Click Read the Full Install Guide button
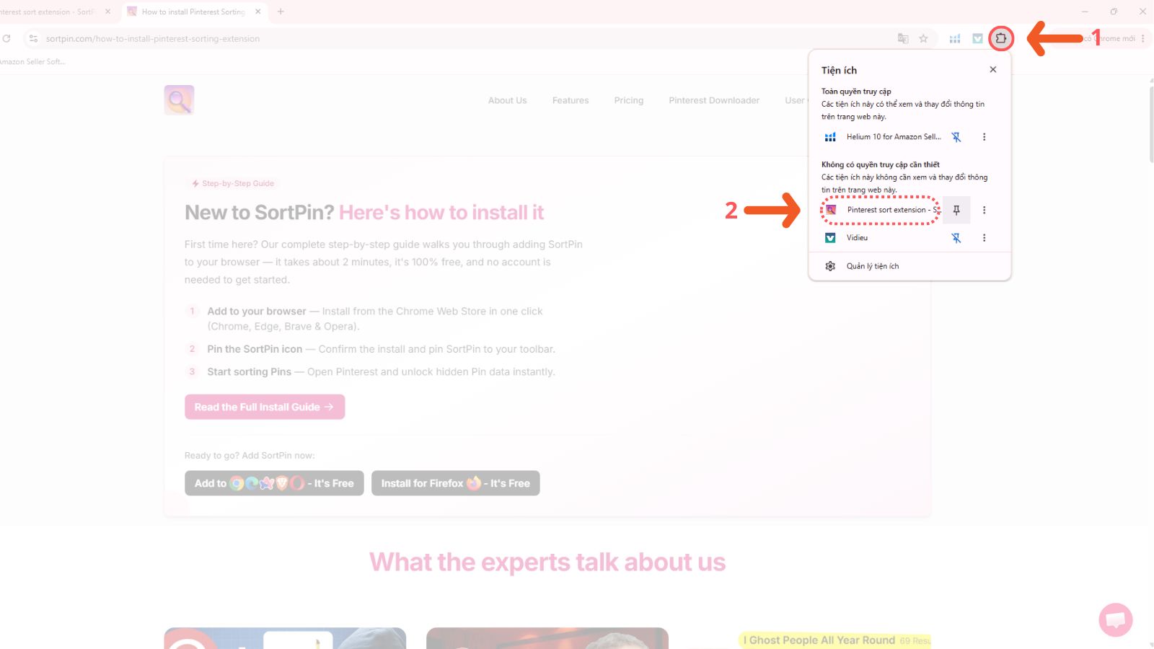 coord(265,407)
